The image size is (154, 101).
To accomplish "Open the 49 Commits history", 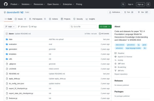I will coord(104,34).
